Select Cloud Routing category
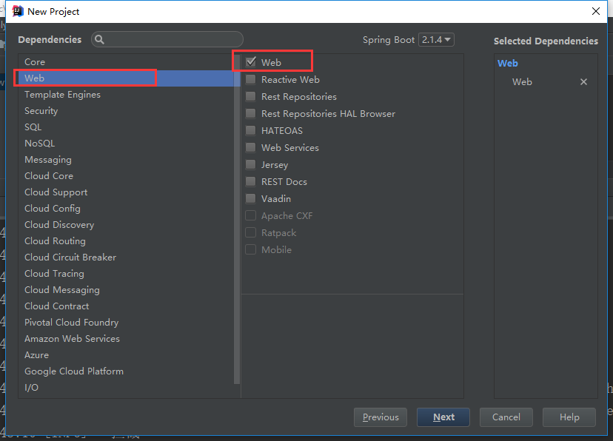613x441 pixels. (x=126, y=241)
